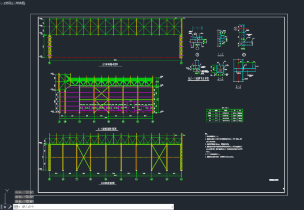The width and height of the screenshot is (304, 210).
Task: Click the green materials table
Action: [224, 115]
